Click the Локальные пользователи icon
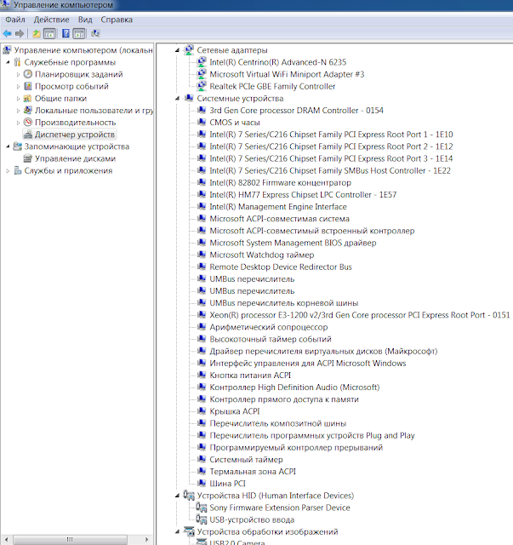The height and width of the screenshot is (545, 513). tap(28, 110)
